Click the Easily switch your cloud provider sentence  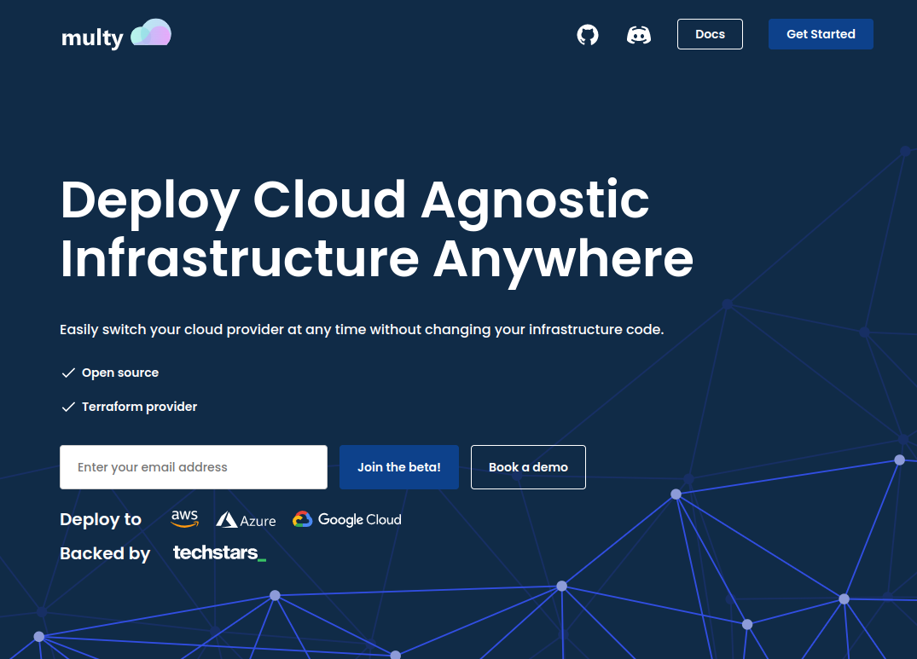coord(362,329)
